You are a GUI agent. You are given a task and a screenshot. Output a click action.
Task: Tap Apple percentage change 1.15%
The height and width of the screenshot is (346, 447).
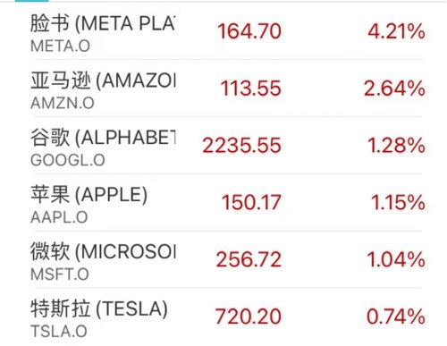point(398,202)
